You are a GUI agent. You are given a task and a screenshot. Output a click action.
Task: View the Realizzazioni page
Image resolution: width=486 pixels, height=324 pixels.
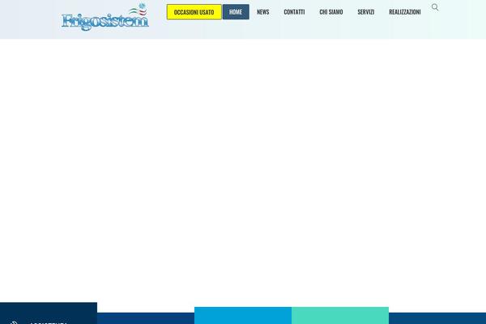coord(404,12)
